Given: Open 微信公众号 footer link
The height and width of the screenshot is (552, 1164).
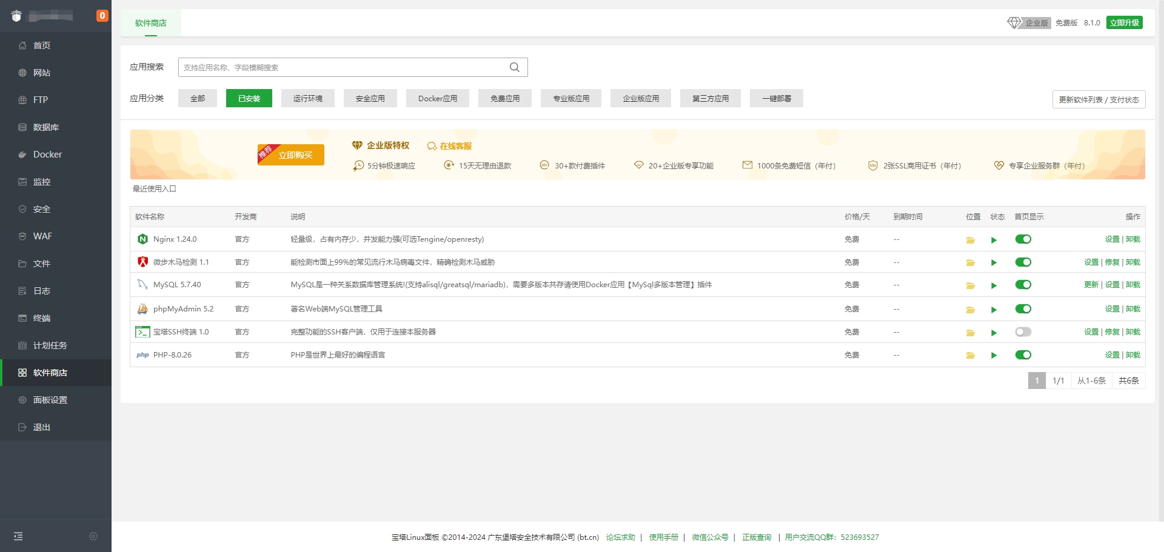Looking at the screenshot, I should [x=710, y=537].
